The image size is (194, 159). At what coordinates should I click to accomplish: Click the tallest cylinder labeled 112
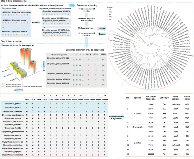pos(28,58)
